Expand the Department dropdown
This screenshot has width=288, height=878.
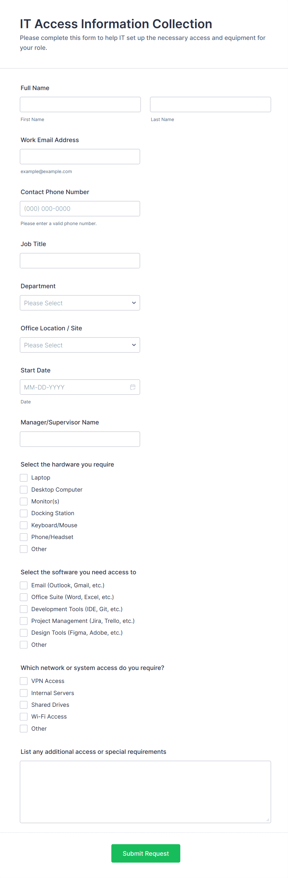point(80,303)
